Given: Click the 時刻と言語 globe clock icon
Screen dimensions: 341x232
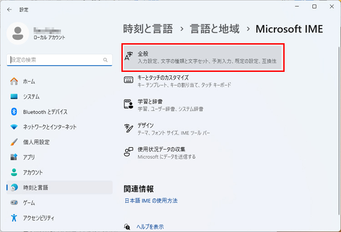Looking at the screenshot, I should (14, 187).
